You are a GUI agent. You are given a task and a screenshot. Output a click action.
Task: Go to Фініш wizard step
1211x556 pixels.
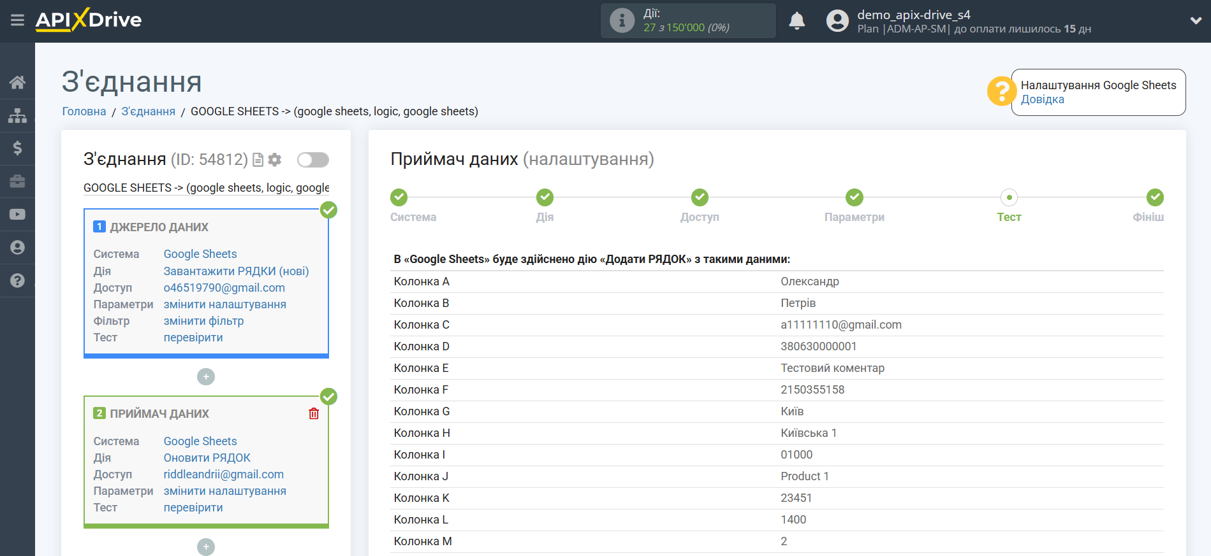click(x=1155, y=197)
